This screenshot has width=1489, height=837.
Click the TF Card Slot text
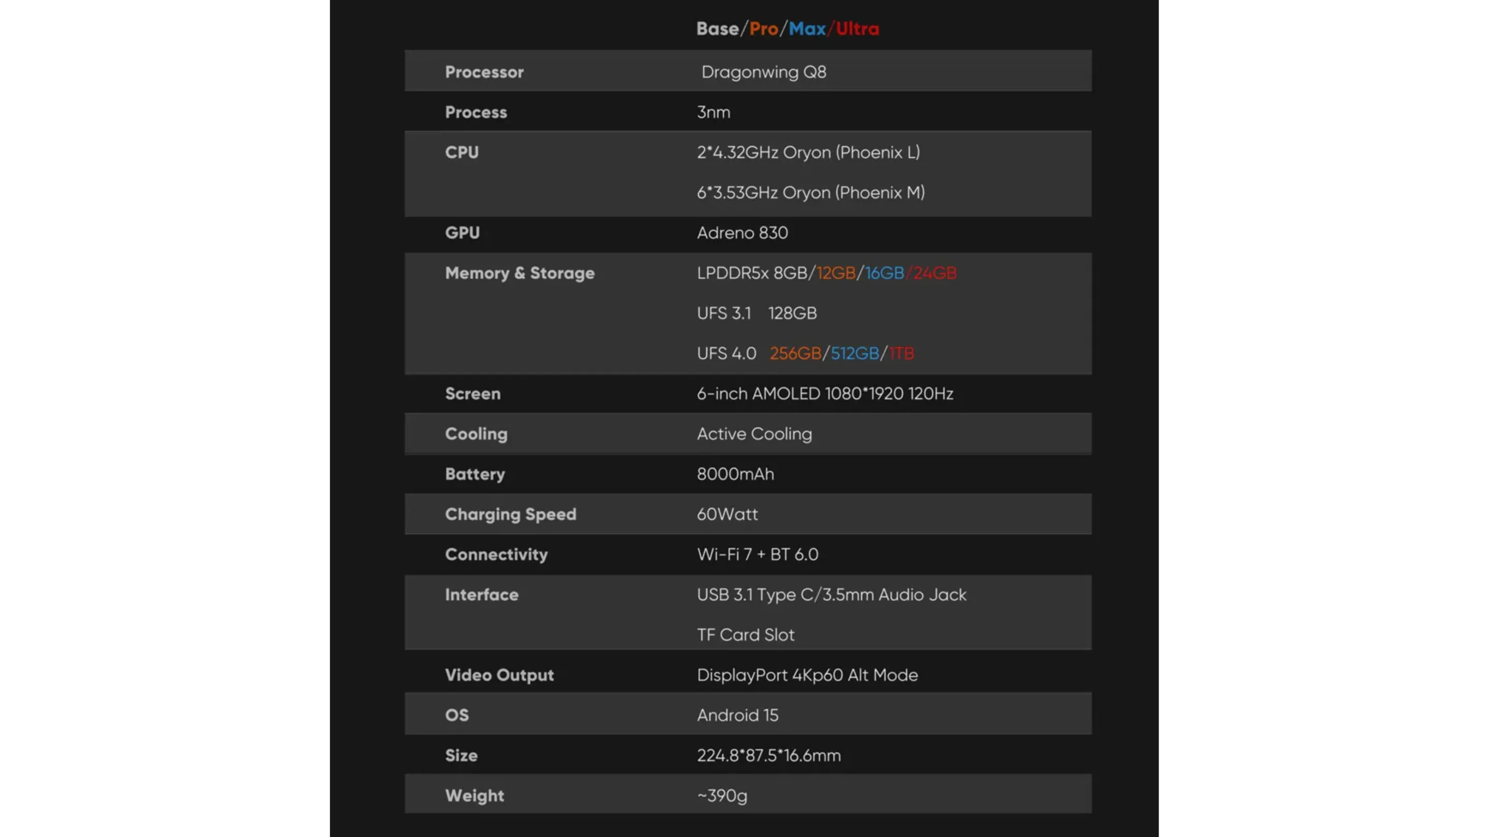(x=745, y=634)
